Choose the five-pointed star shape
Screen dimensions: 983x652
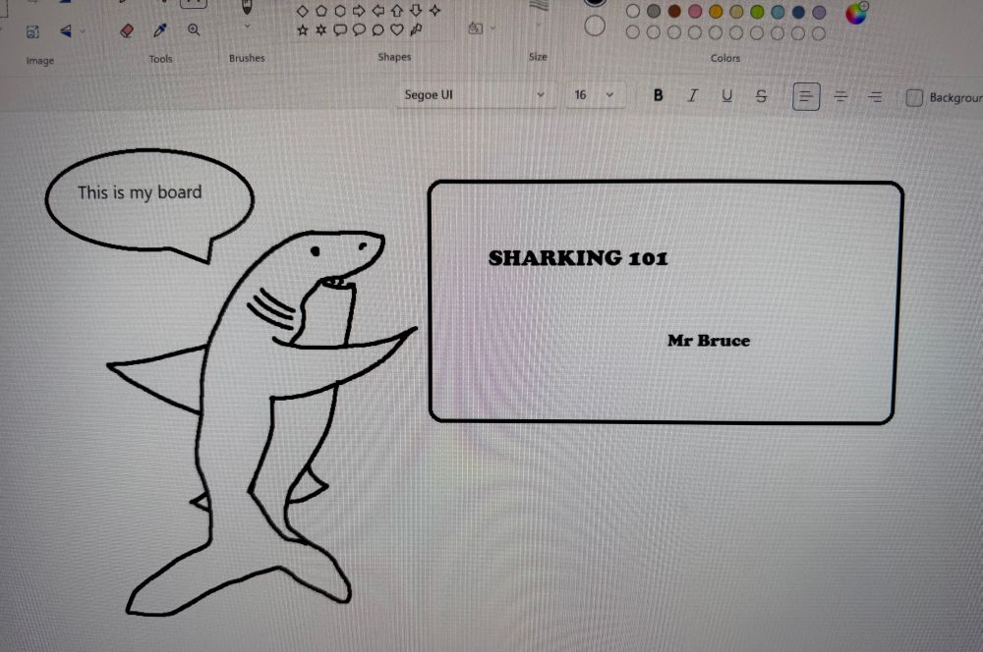303,29
